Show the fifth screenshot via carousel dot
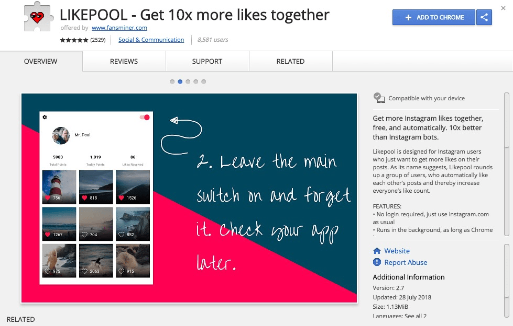513x326 pixels. (203, 81)
